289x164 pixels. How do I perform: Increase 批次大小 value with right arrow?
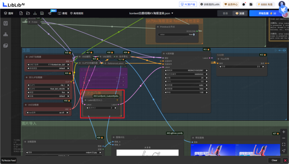pyautogui.click(x=115, y=108)
